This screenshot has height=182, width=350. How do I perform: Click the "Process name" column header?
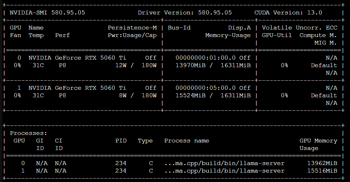pos(187,141)
